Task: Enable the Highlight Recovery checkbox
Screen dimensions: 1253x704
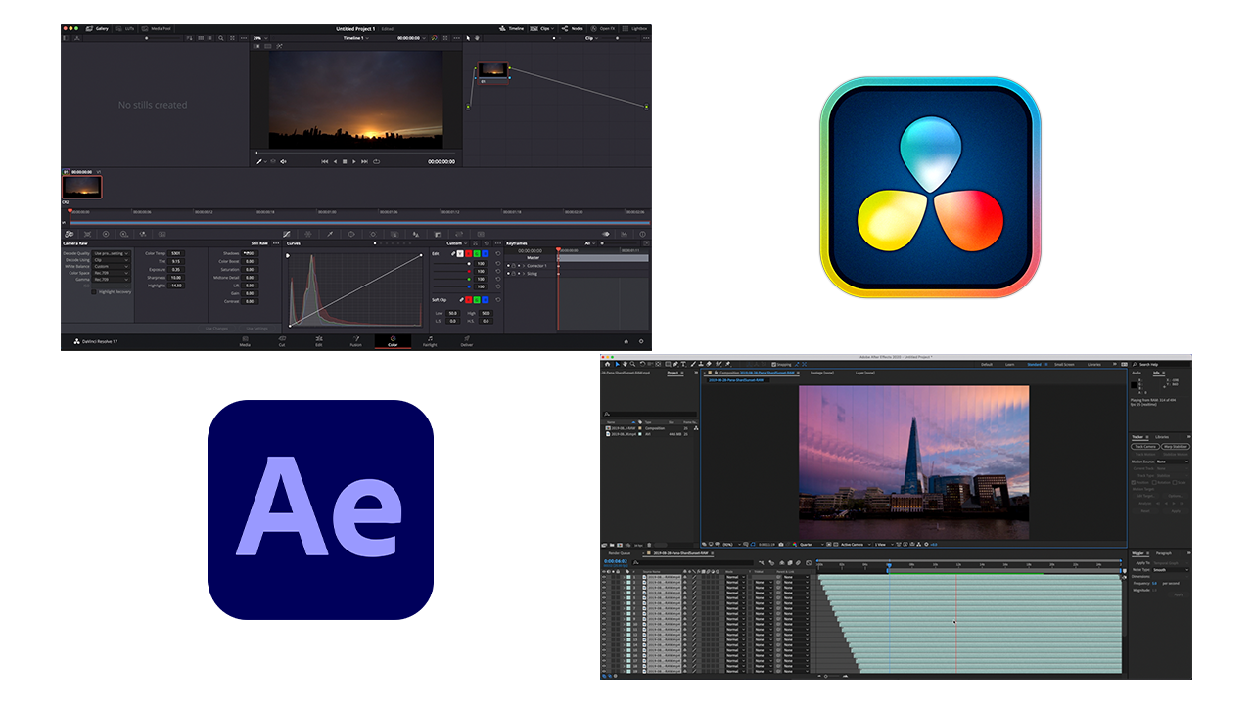Action: [x=94, y=291]
